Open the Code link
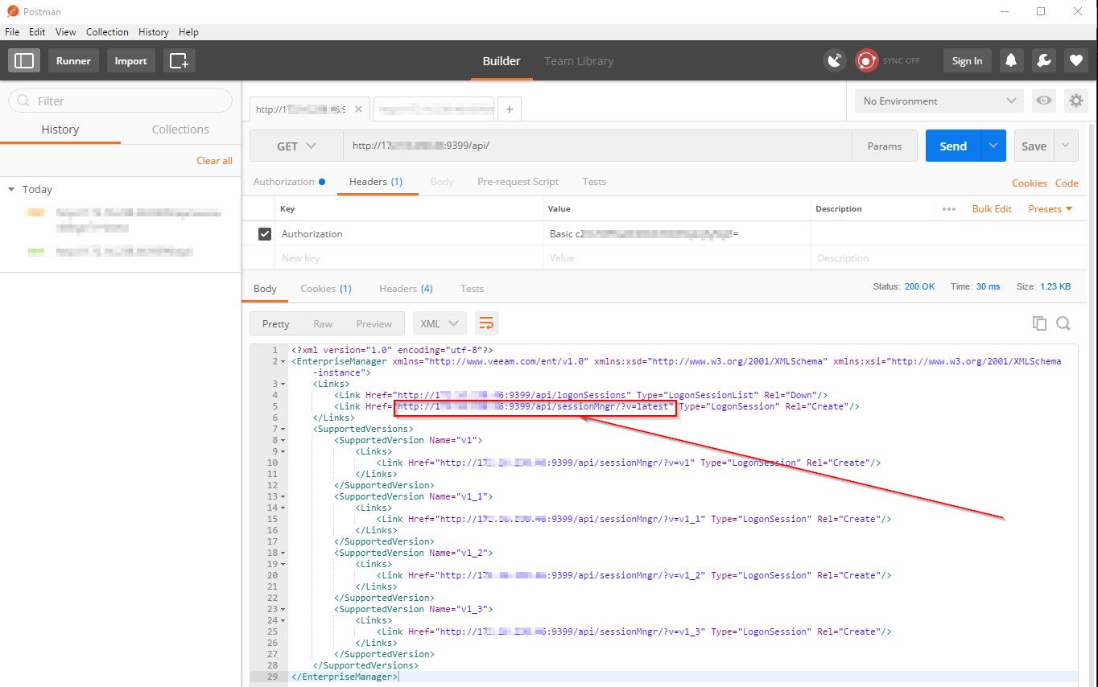The height and width of the screenshot is (687, 1098). pos(1067,183)
